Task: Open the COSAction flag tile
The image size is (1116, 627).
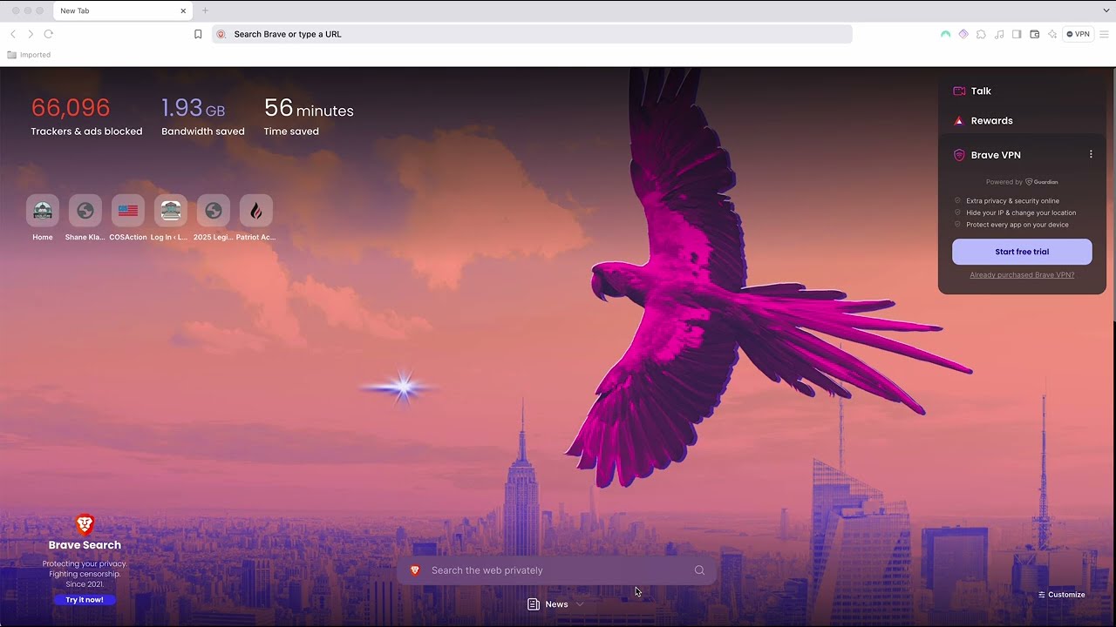Action: tap(128, 211)
